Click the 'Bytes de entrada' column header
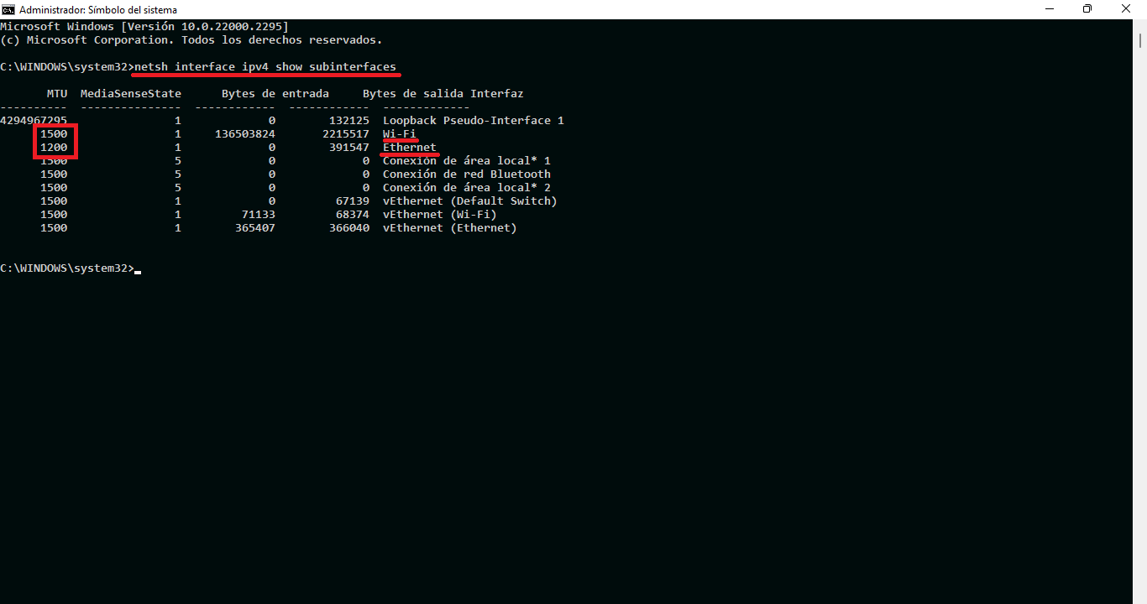Image resolution: width=1147 pixels, height=604 pixels. 275,93
